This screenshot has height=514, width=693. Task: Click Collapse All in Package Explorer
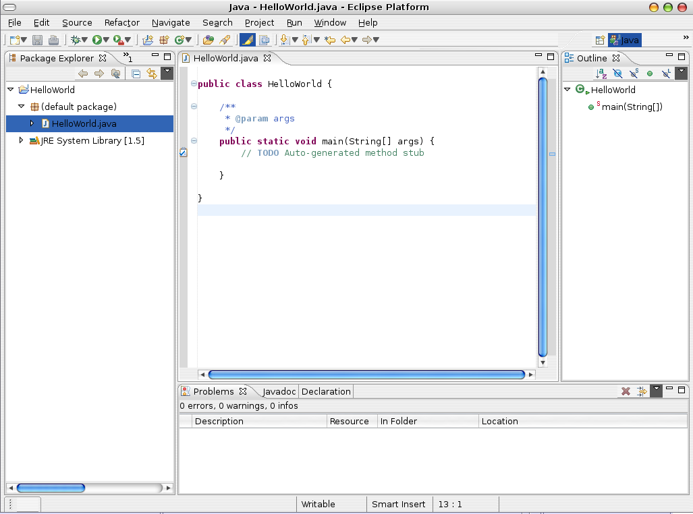[136, 74]
